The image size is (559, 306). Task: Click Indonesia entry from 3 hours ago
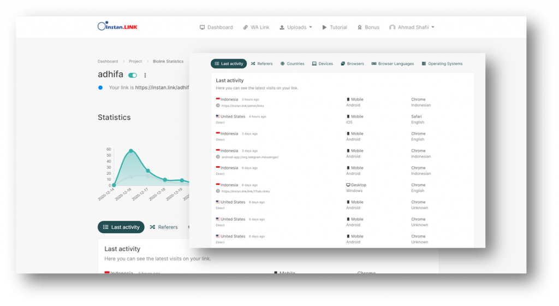(229, 99)
